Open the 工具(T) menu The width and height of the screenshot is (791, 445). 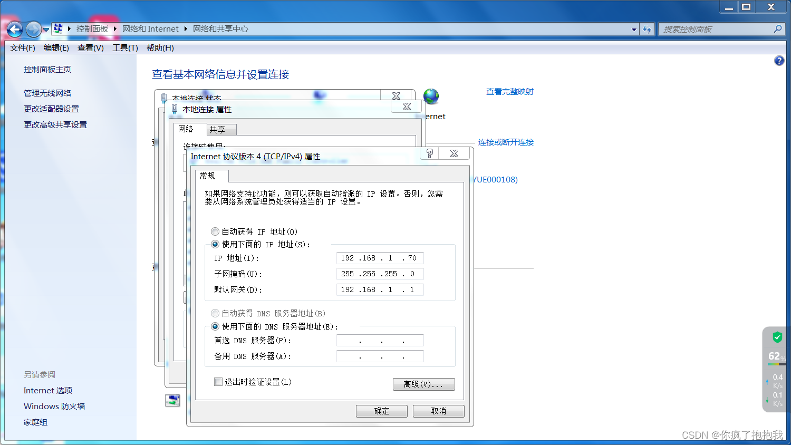(x=125, y=48)
